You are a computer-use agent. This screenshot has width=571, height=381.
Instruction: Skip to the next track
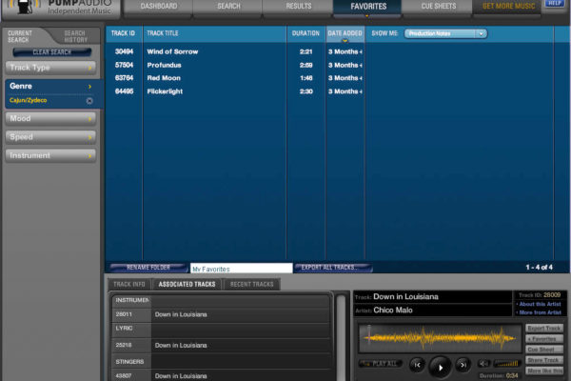[463, 364]
